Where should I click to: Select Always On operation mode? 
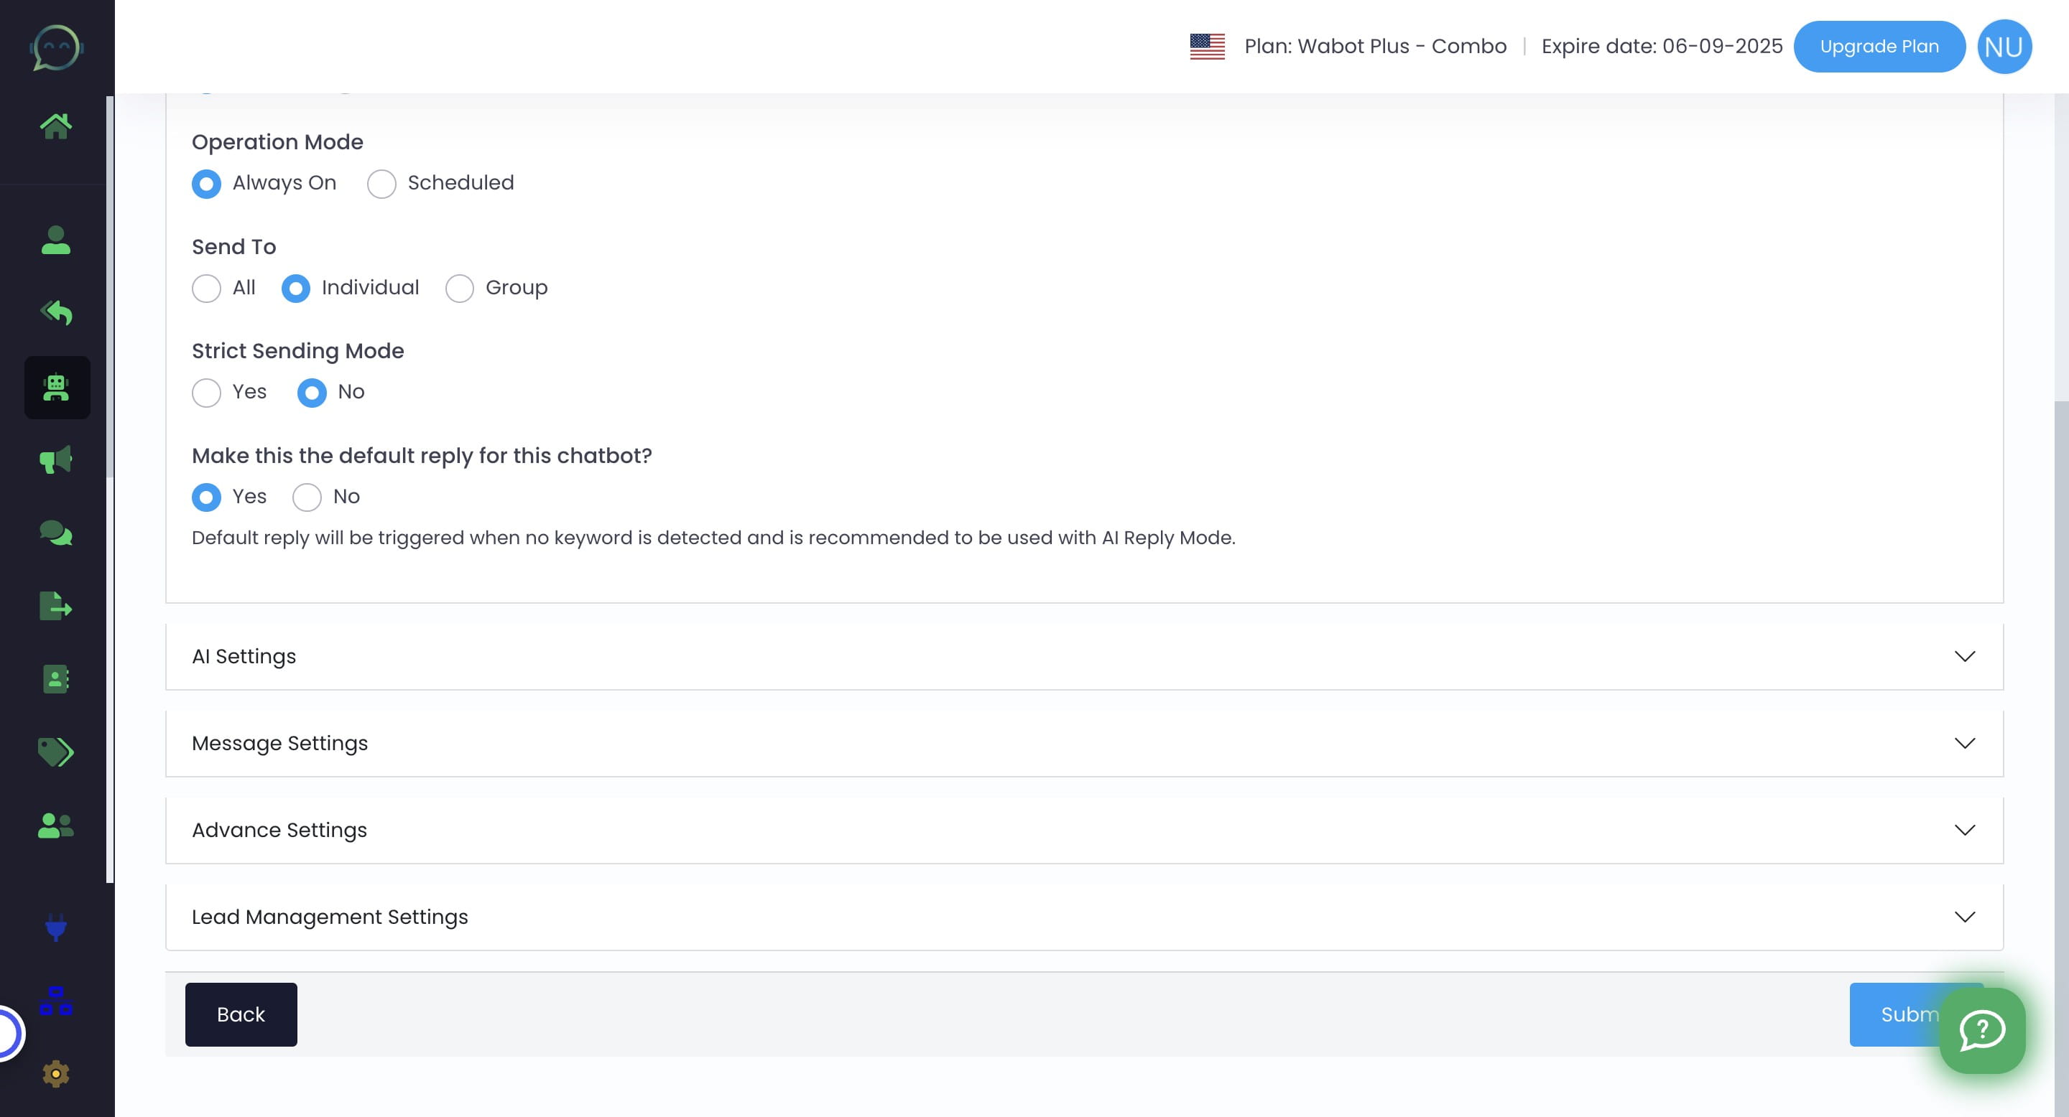(206, 184)
